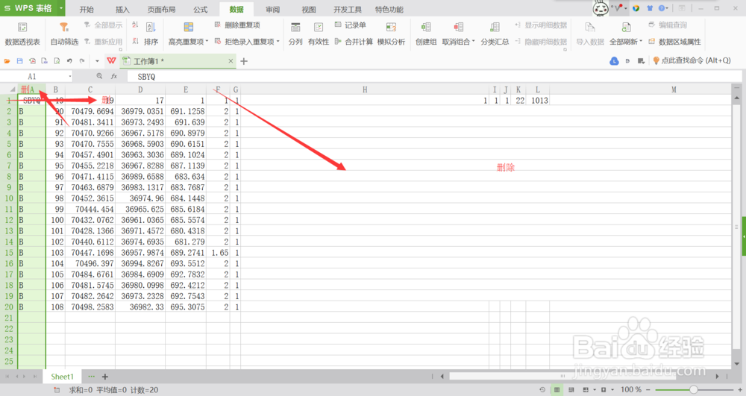The height and width of the screenshot is (396, 746).
Task: Click Remove Duplicates (删除重复项)
Action: point(237,25)
